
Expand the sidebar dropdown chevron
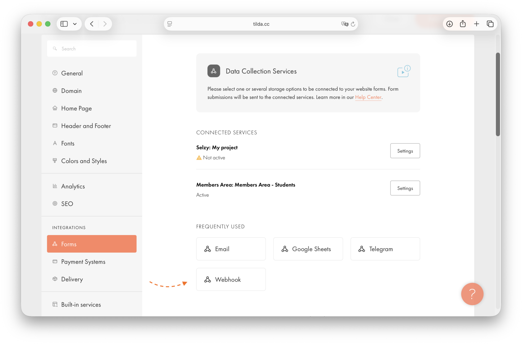tap(75, 24)
